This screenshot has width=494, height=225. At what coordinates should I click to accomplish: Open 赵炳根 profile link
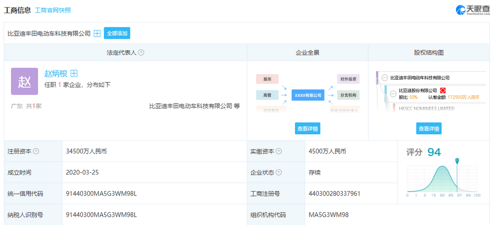tap(56, 74)
